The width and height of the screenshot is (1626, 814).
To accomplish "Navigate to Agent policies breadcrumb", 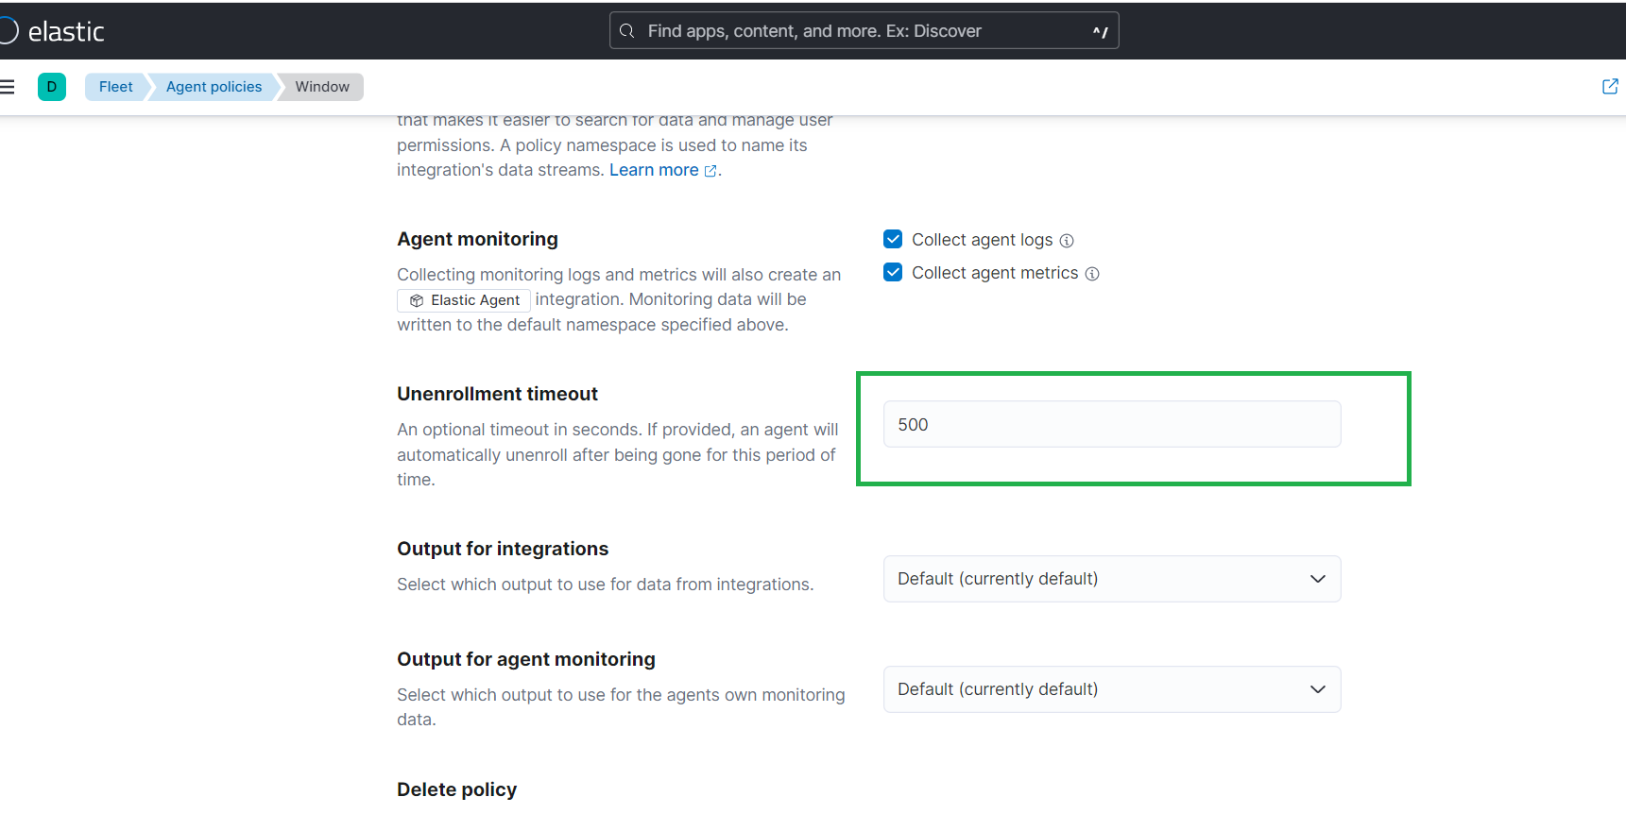I will 214,87.
